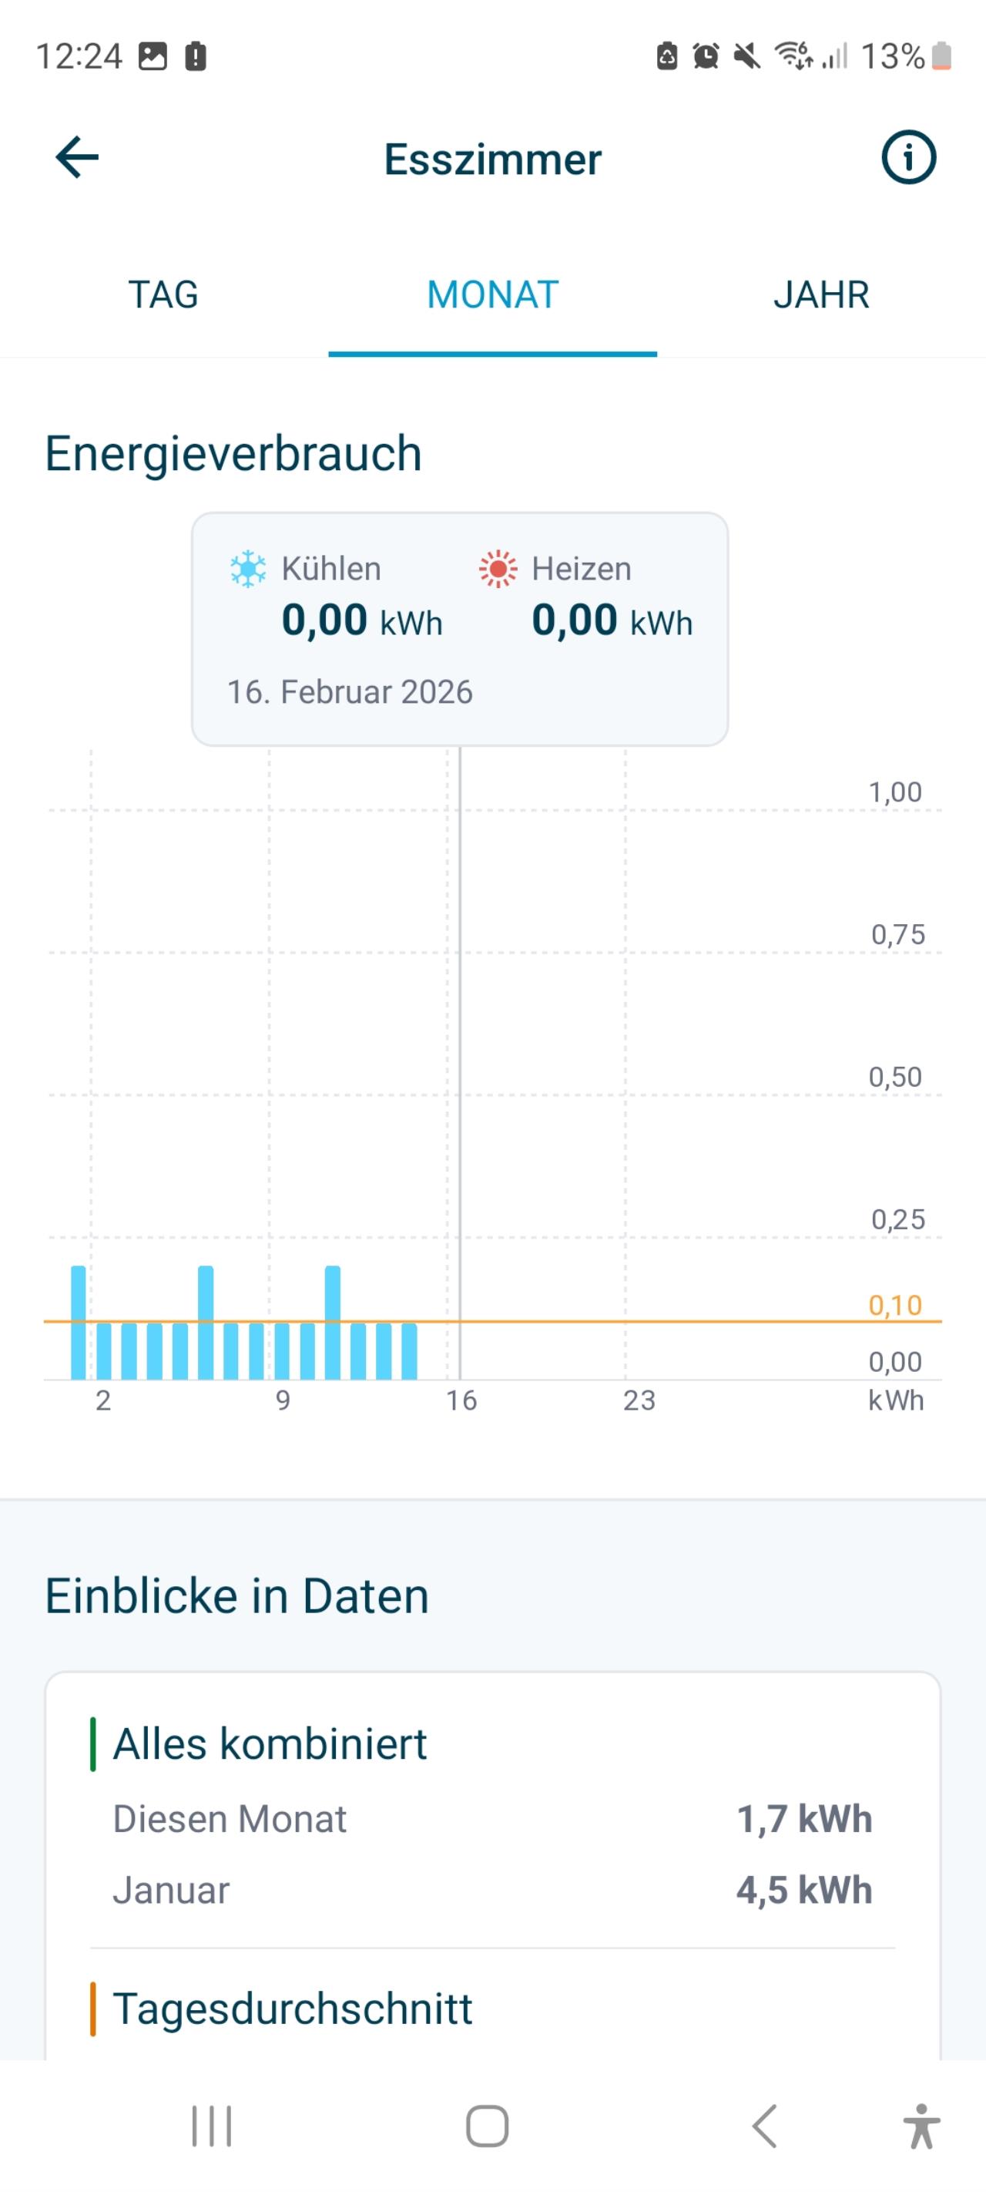986x2192 pixels.
Task: Switch to the TAG tab
Action: (x=163, y=295)
